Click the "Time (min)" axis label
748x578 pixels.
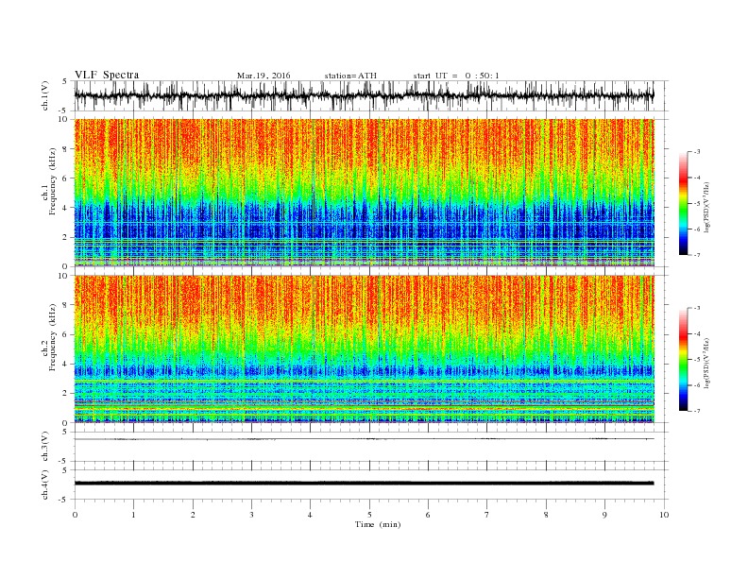[x=378, y=524]
